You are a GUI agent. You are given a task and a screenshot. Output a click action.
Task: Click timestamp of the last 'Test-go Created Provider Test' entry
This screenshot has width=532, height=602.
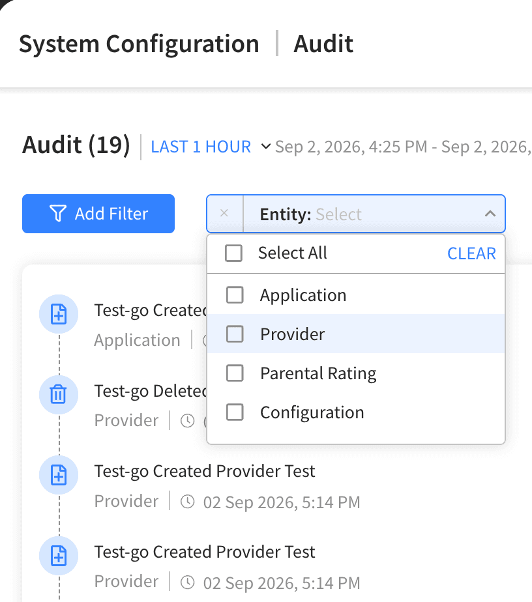[282, 583]
